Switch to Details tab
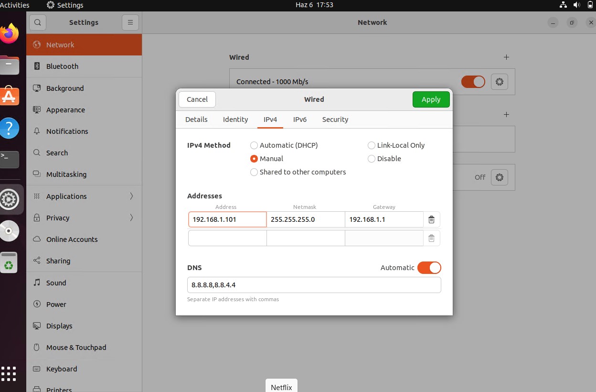596x392 pixels. [x=196, y=120]
